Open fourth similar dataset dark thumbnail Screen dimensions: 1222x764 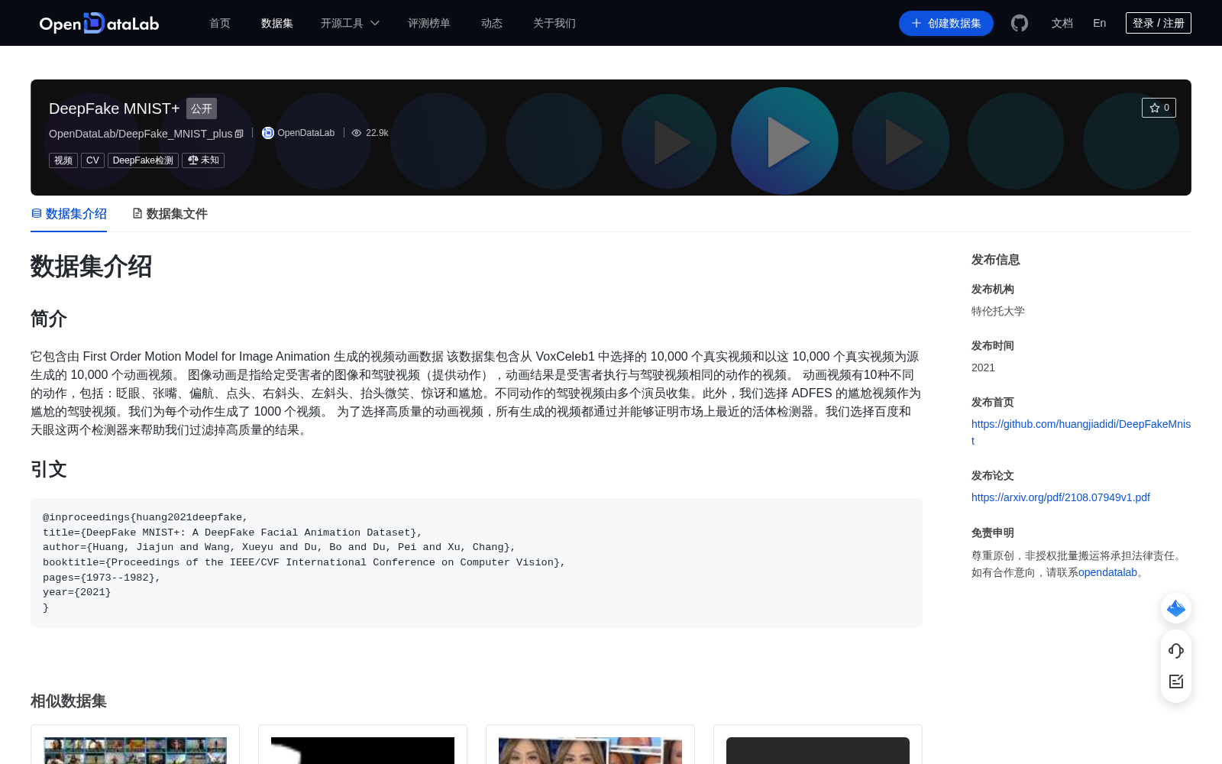click(818, 750)
